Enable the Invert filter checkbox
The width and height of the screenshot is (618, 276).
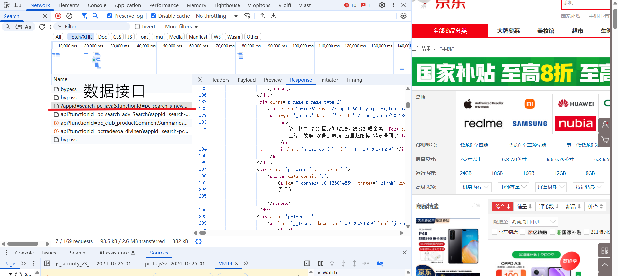(137, 27)
